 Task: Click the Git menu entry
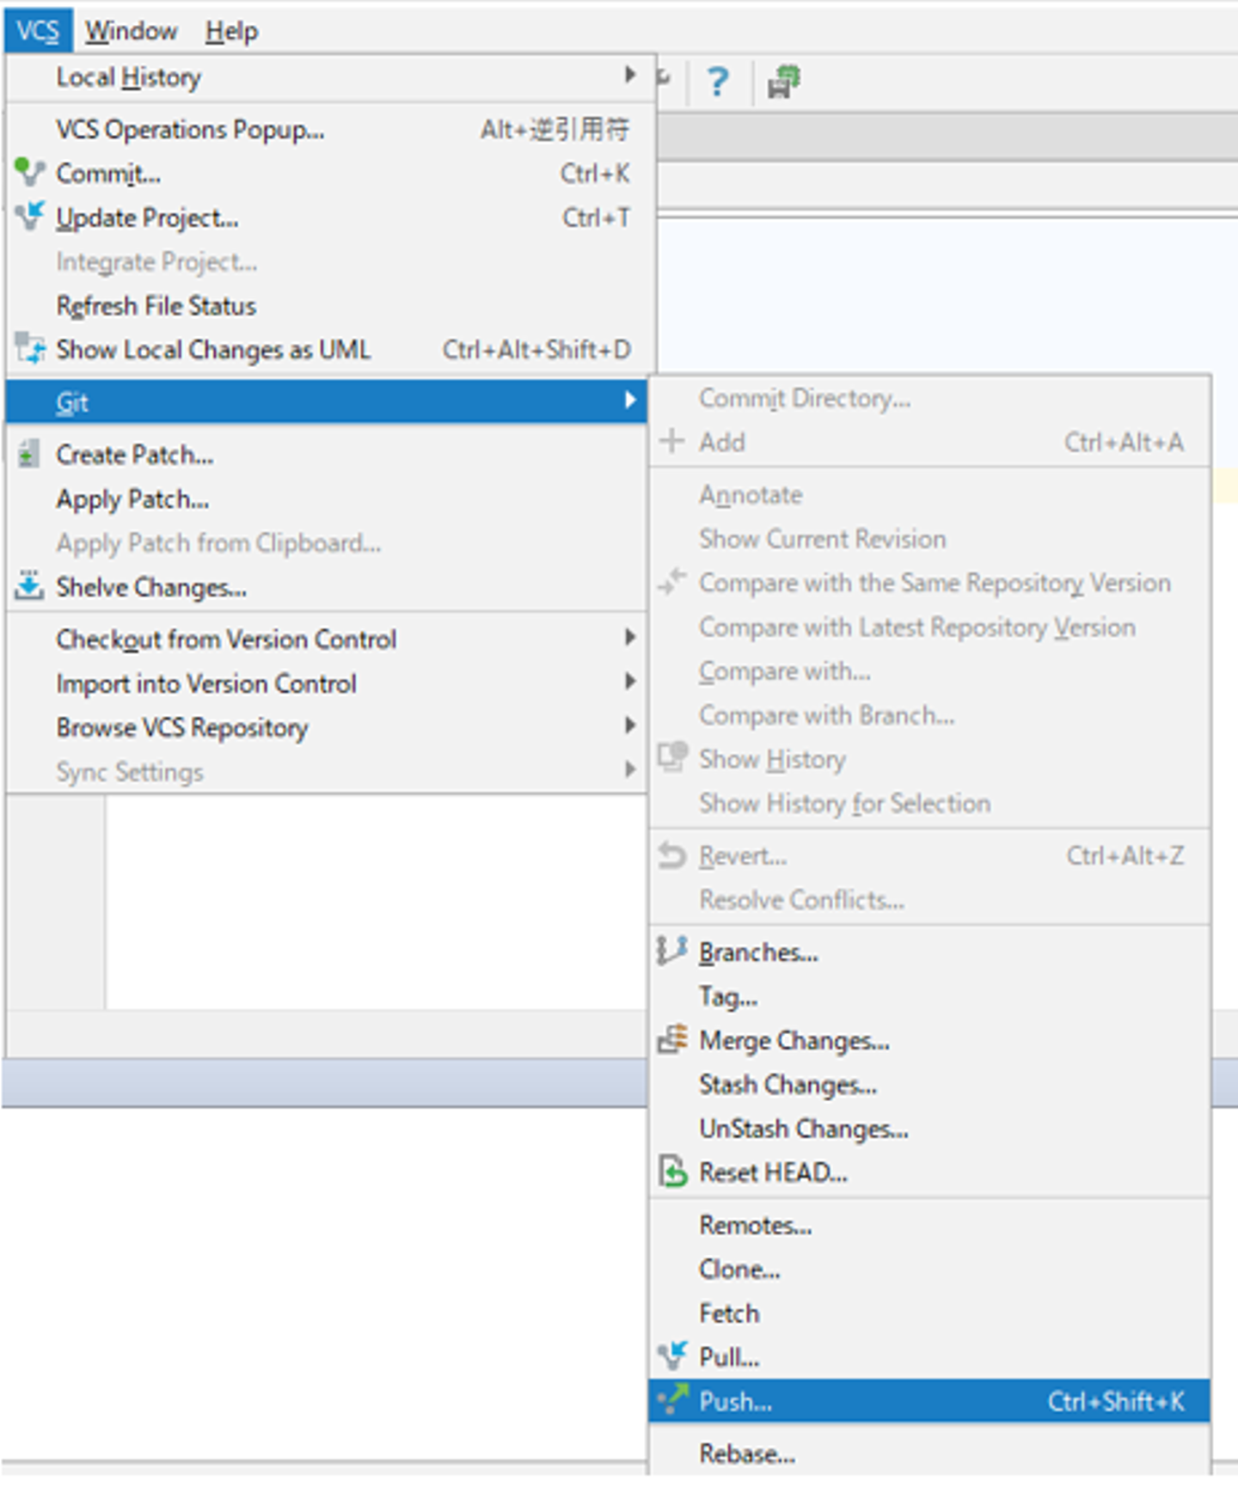point(327,401)
